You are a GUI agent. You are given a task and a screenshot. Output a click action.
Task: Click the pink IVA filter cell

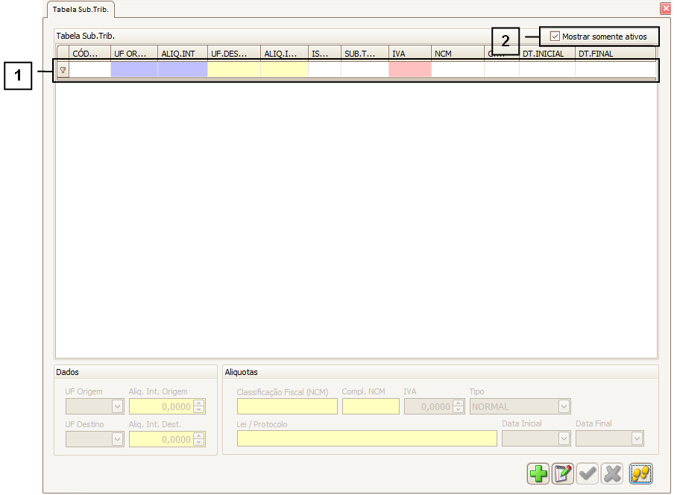coord(409,70)
